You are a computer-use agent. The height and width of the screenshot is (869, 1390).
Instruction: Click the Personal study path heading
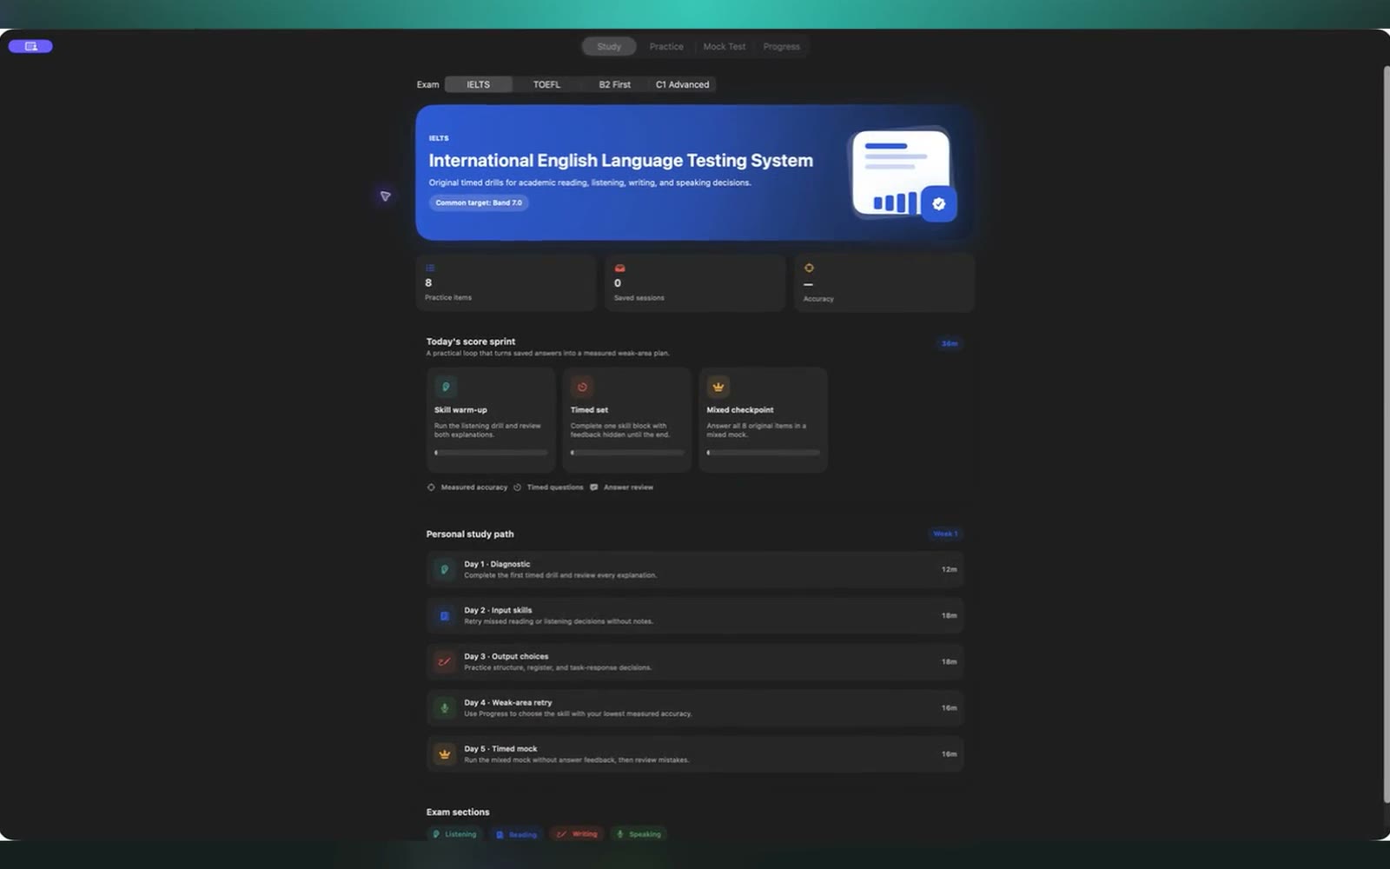tap(469, 534)
